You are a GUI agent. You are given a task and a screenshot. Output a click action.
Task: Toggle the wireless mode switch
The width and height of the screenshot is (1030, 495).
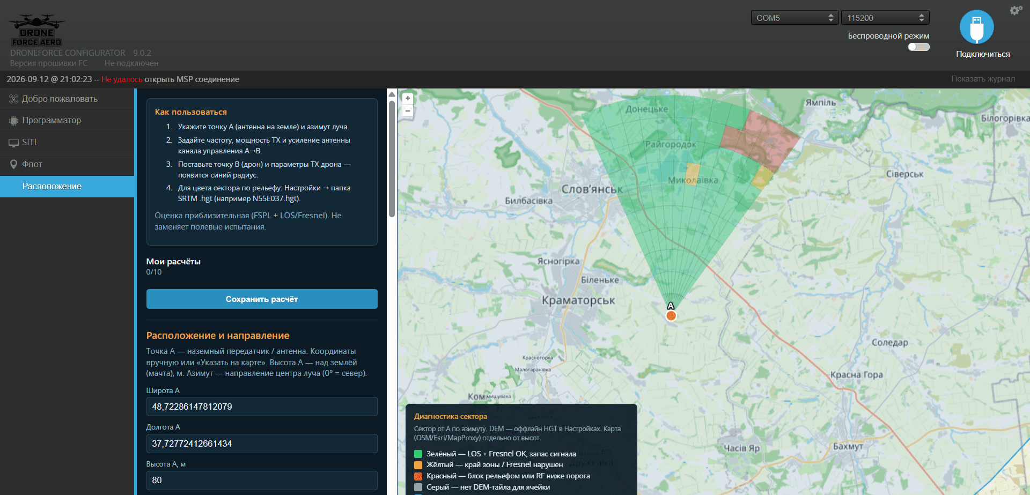[x=918, y=47]
